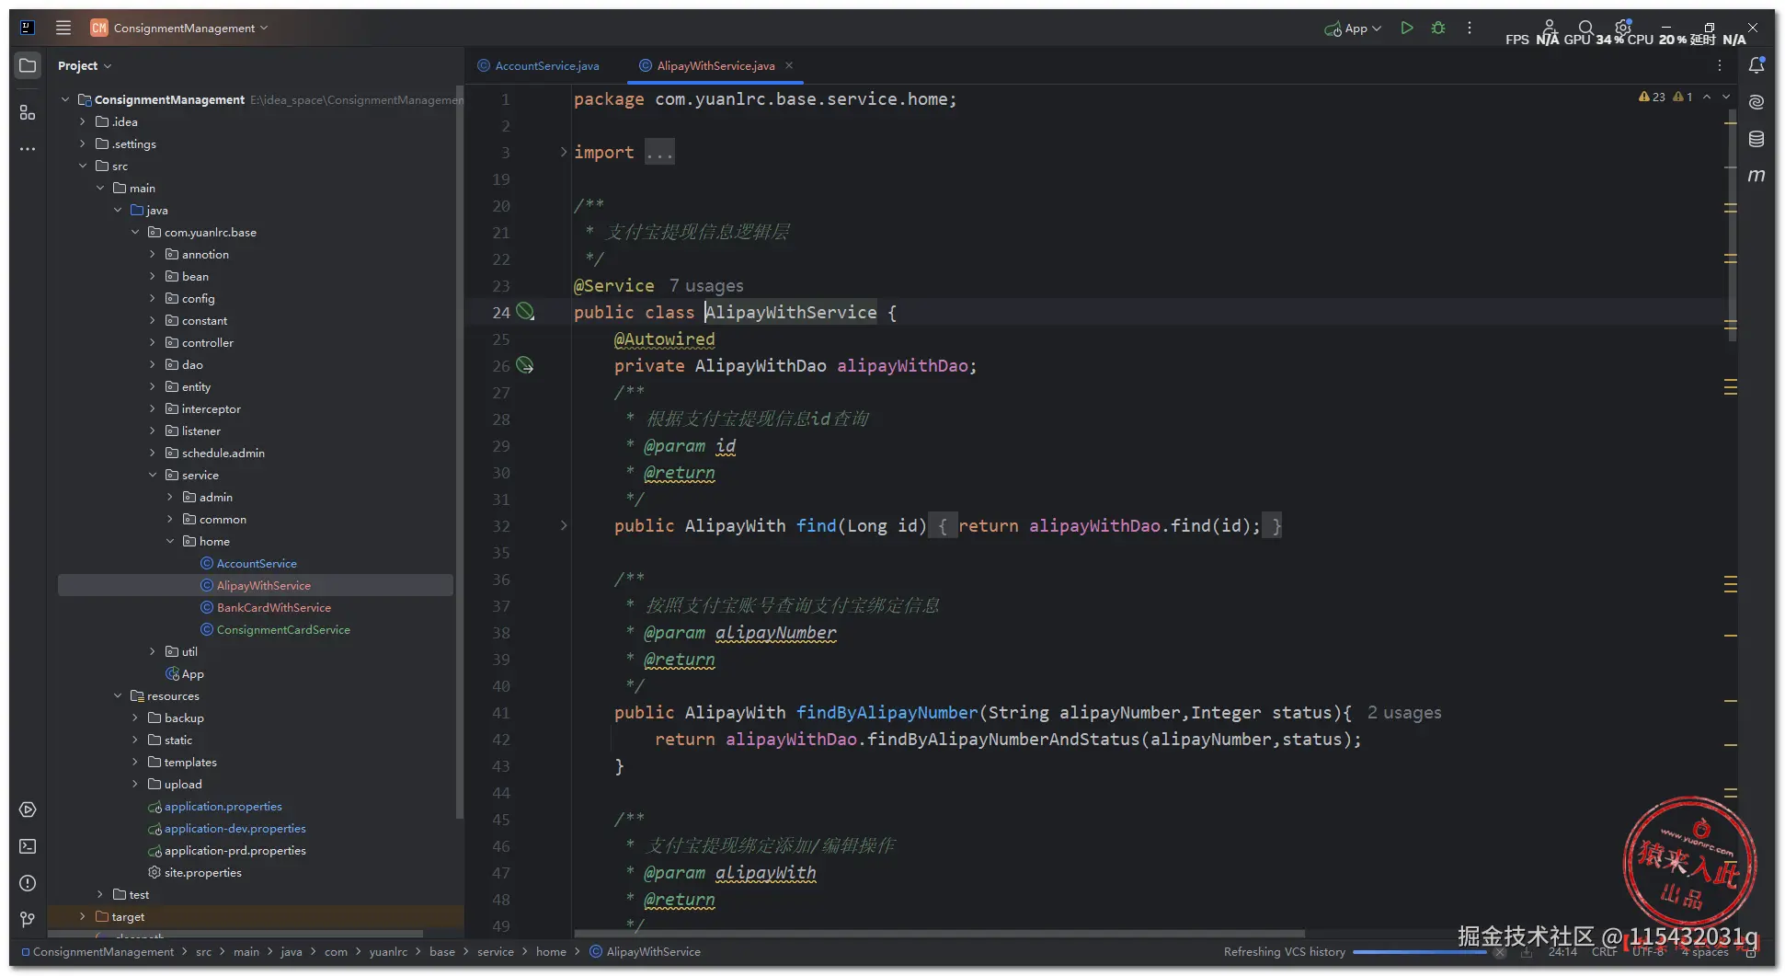1785x976 pixels.
Task: Collapse the service package
Action: tap(152, 475)
